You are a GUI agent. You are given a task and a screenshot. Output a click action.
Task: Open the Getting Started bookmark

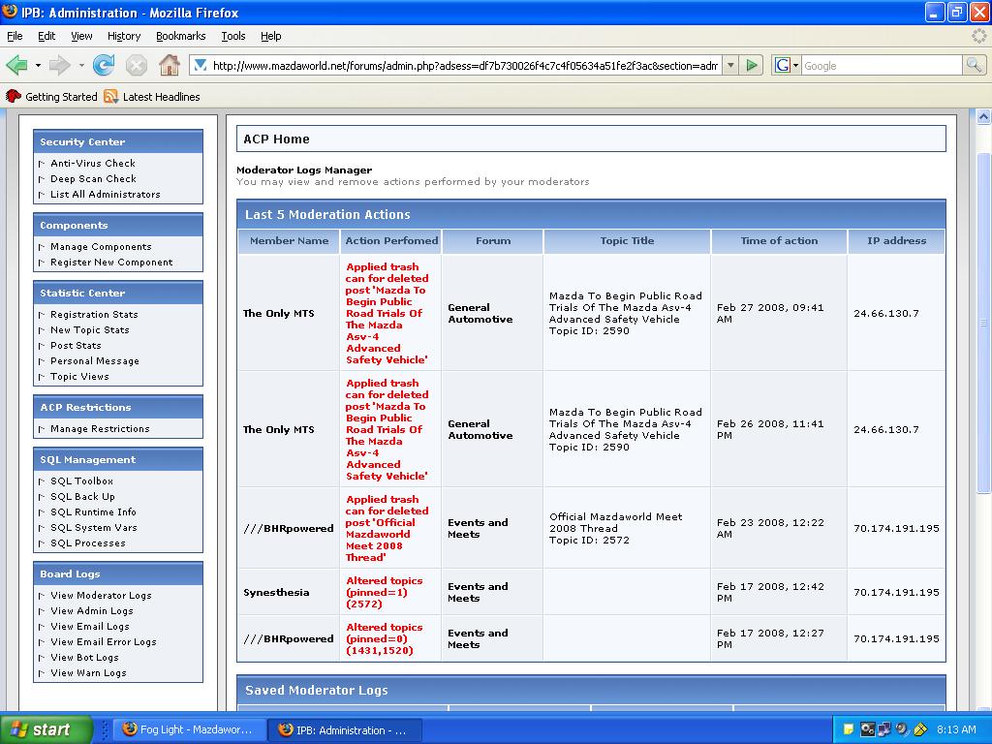52,97
